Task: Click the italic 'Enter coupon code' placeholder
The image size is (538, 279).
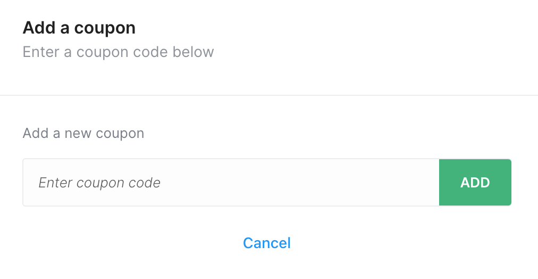Action: pyautogui.click(x=99, y=183)
